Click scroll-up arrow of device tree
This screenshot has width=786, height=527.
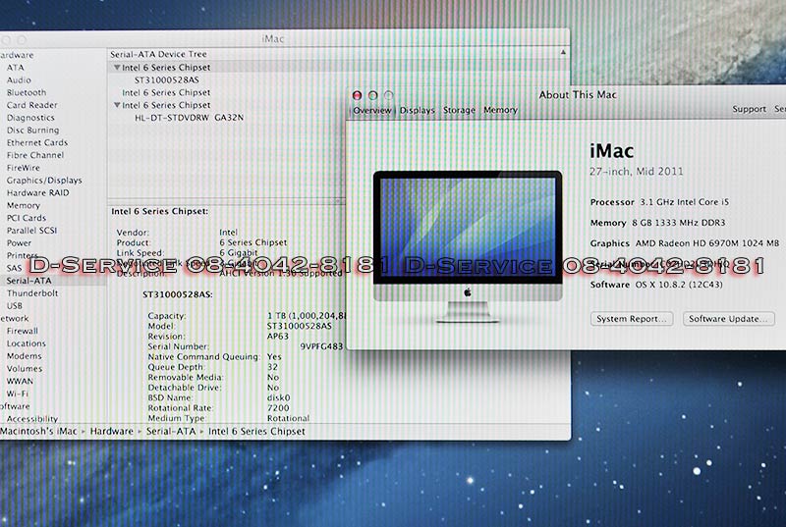click(x=563, y=52)
